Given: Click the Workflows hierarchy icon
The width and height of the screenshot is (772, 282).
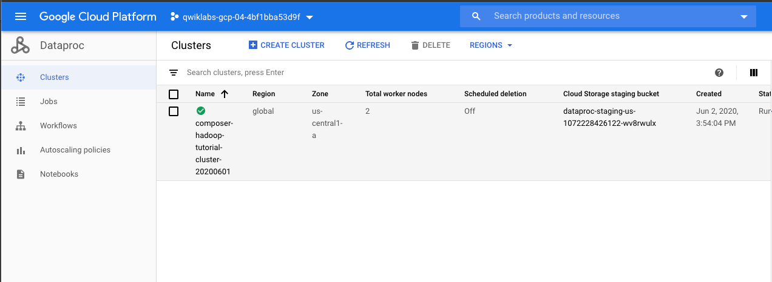Looking at the screenshot, I should [x=21, y=126].
